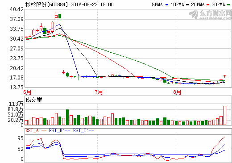Click the large green candlestick near 37.09
232x163 pixels.
pyautogui.click(x=60, y=17)
